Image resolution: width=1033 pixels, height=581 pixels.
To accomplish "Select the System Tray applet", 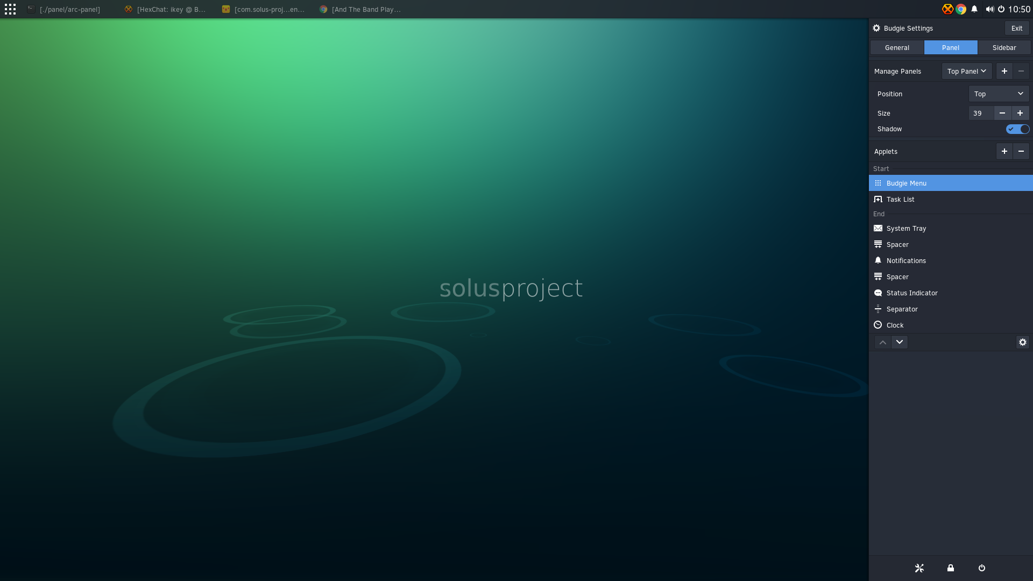I will click(x=951, y=228).
